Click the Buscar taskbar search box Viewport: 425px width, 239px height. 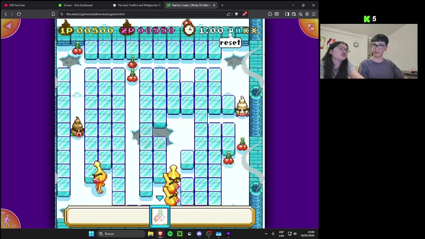pyautogui.click(x=121, y=234)
